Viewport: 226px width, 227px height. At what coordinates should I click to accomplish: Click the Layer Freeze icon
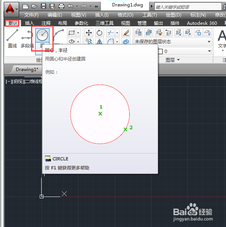(198, 32)
